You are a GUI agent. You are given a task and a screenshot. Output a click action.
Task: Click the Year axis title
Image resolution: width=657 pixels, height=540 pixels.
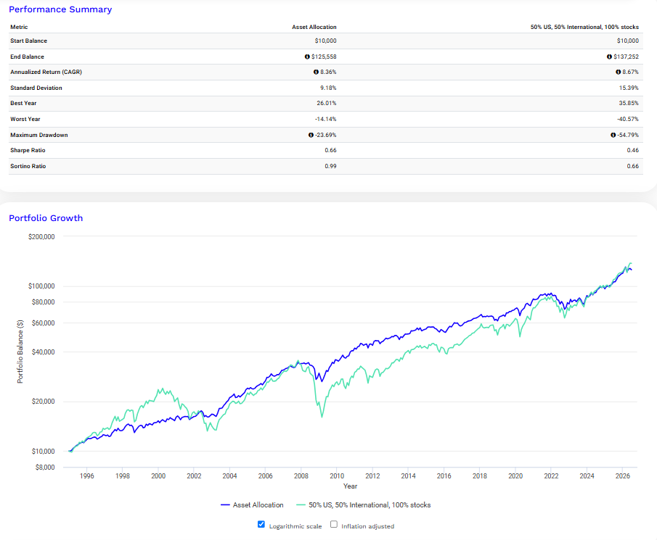pyautogui.click(x=351, y=486)
